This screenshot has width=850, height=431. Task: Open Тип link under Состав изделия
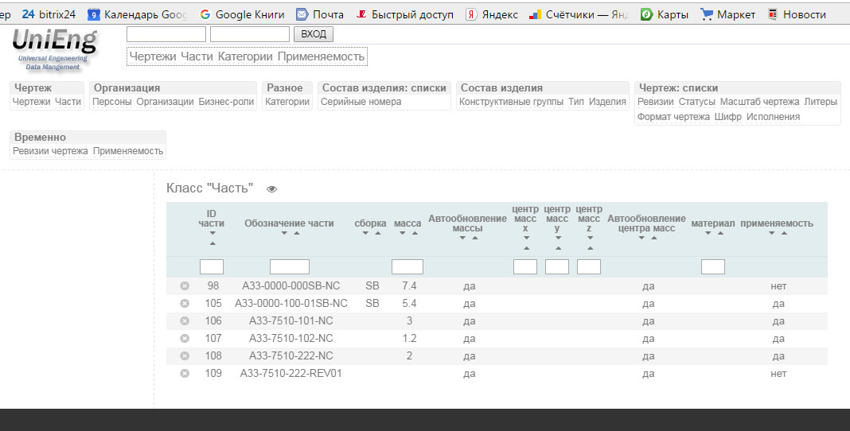pyautogui.click(x=576, y=102)
